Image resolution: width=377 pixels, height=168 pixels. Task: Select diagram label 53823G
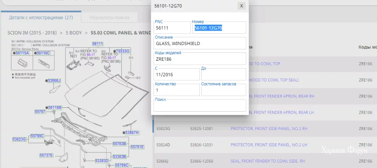tap(19, 139)
